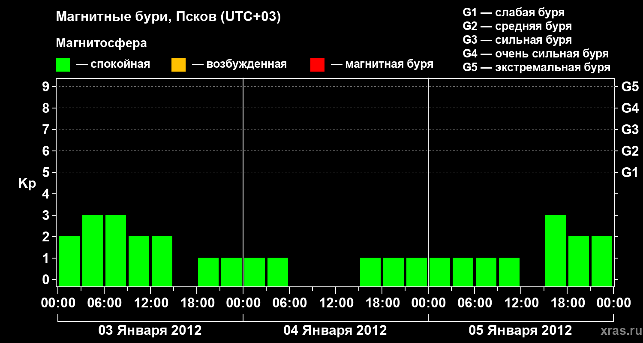Viewport: 643px width, 343px height.
Task: Select the 'Магнитные бури, Псков (UTC+03)' title
Action: 168,17
